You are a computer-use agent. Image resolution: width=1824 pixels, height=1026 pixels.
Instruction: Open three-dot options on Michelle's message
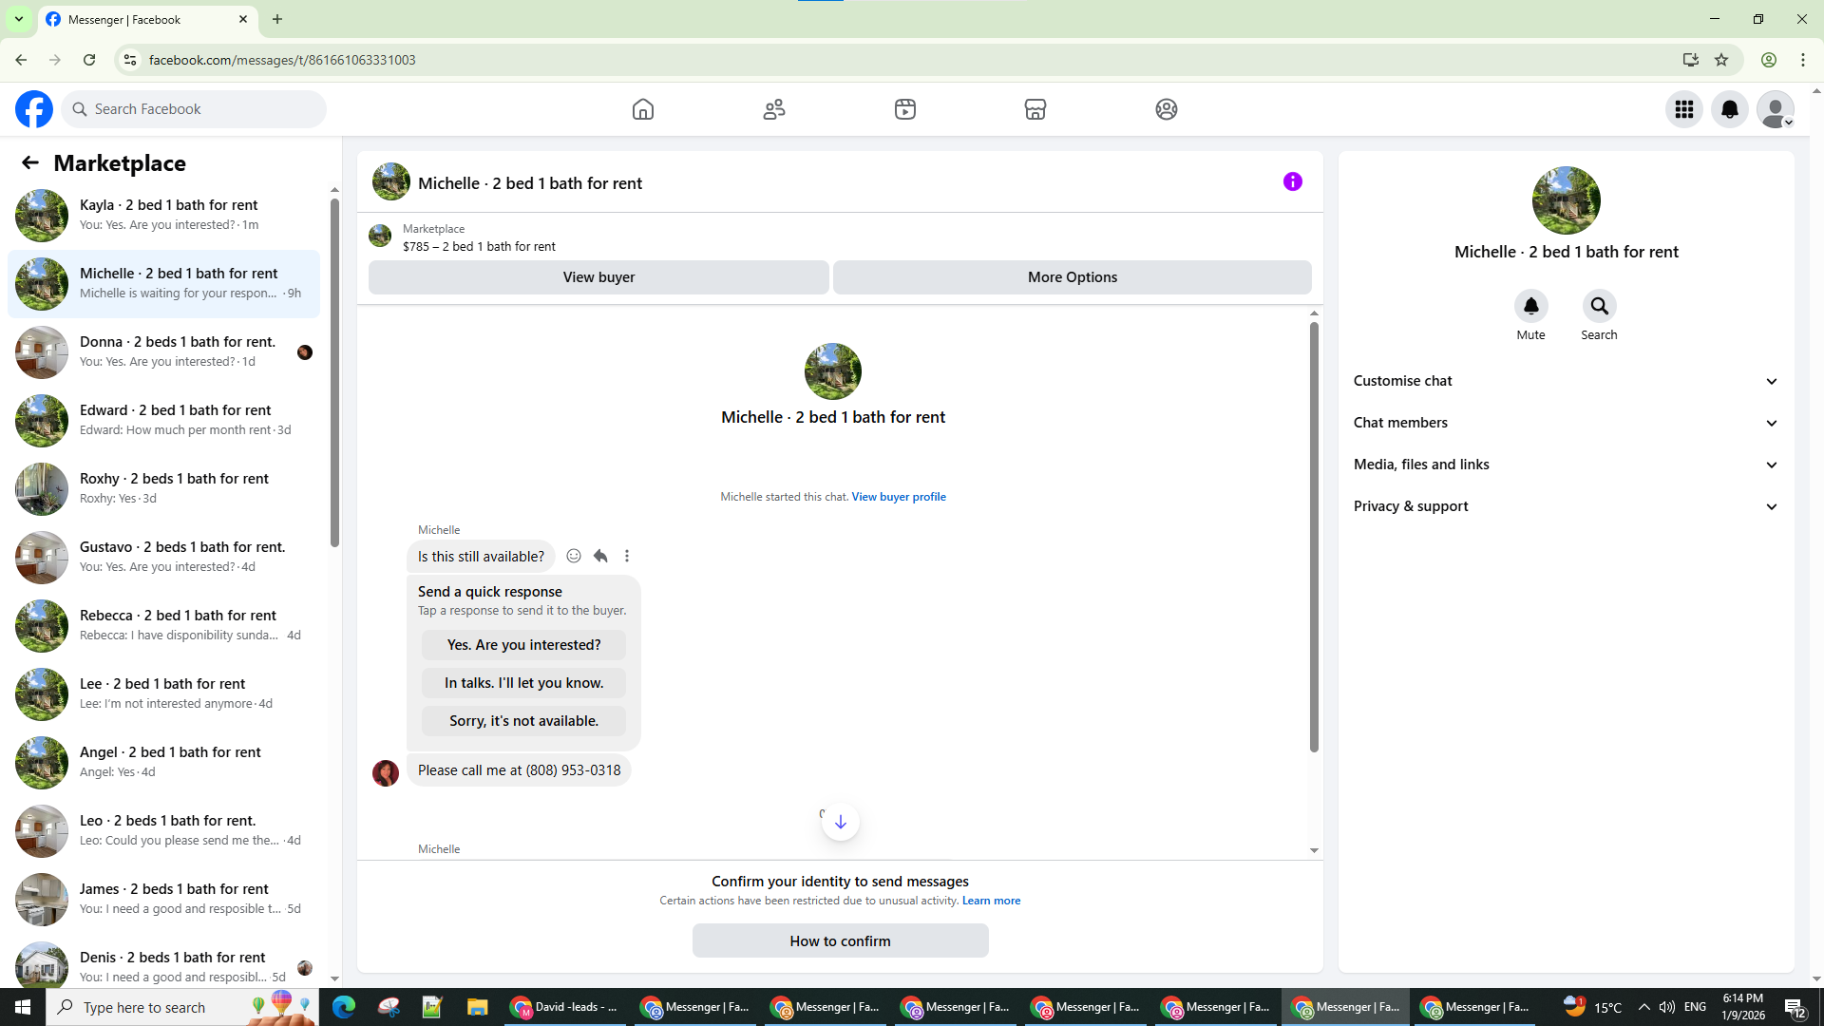click(x=627, y=556)
